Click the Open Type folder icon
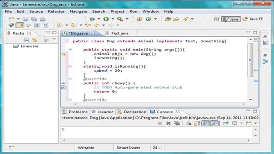This screenshot has height=154, width=274. tap(168, 19)
